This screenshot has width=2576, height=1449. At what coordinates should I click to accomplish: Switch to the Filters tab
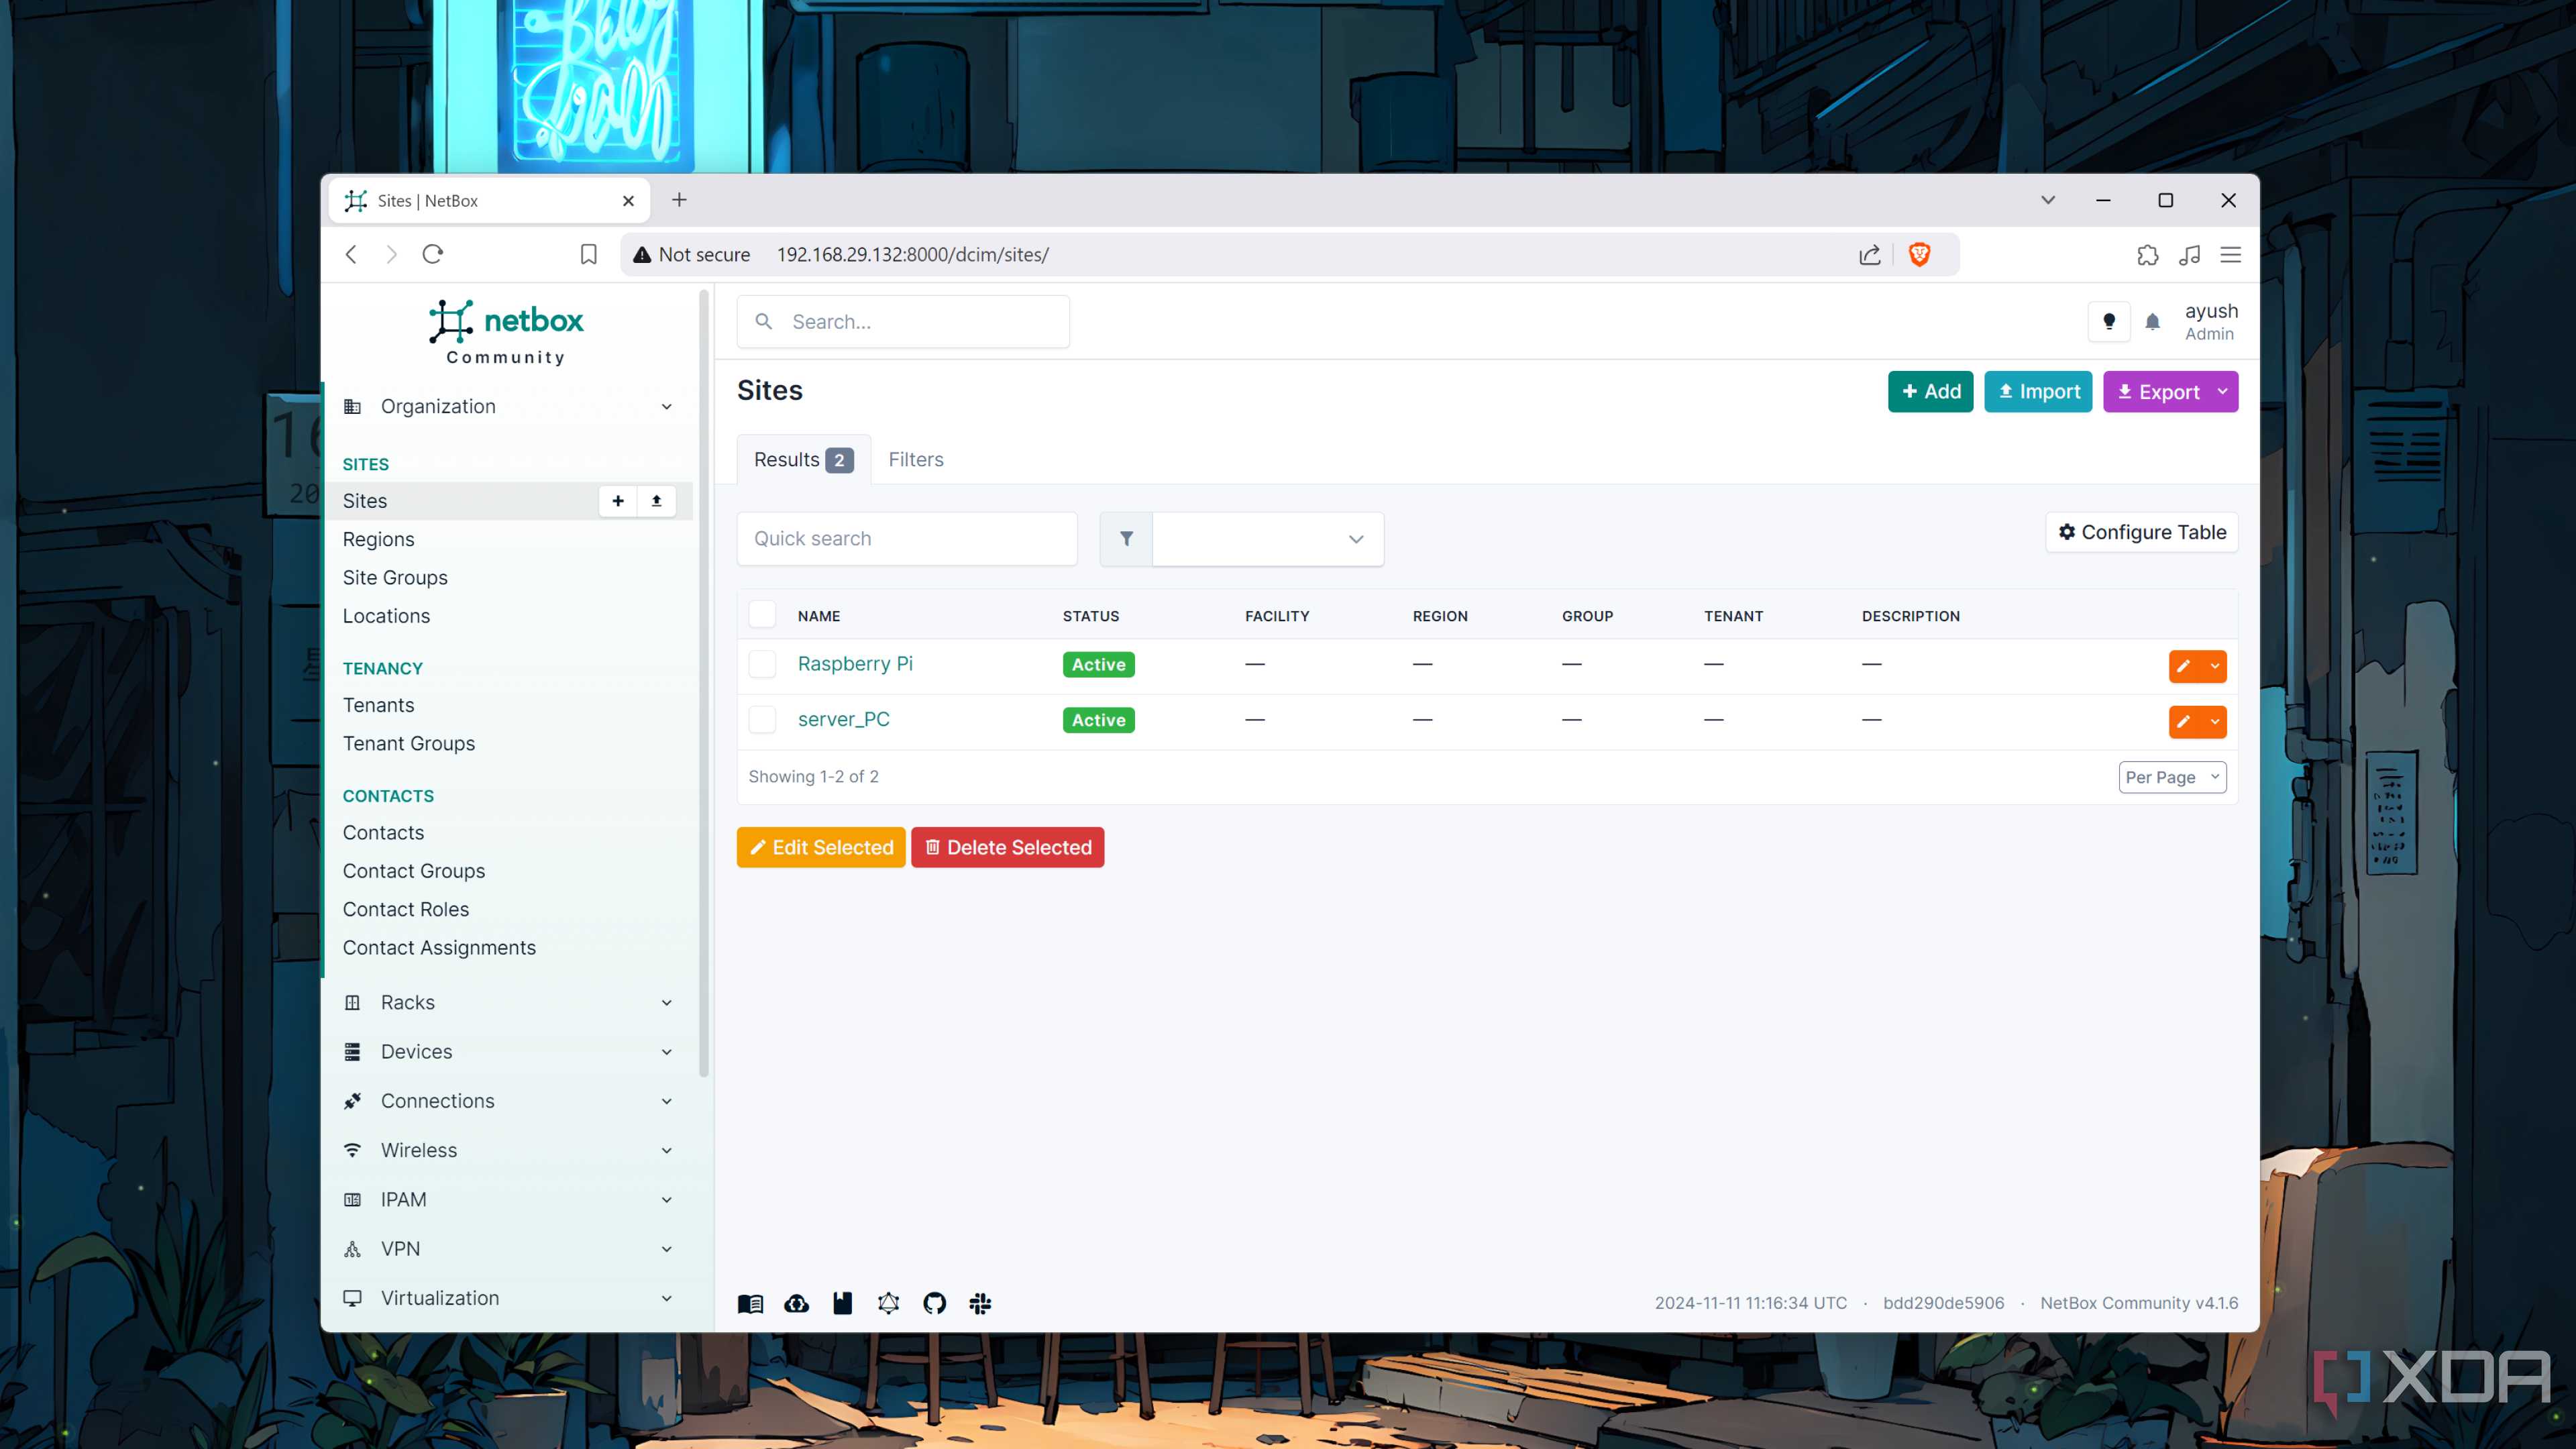[915, 459]
